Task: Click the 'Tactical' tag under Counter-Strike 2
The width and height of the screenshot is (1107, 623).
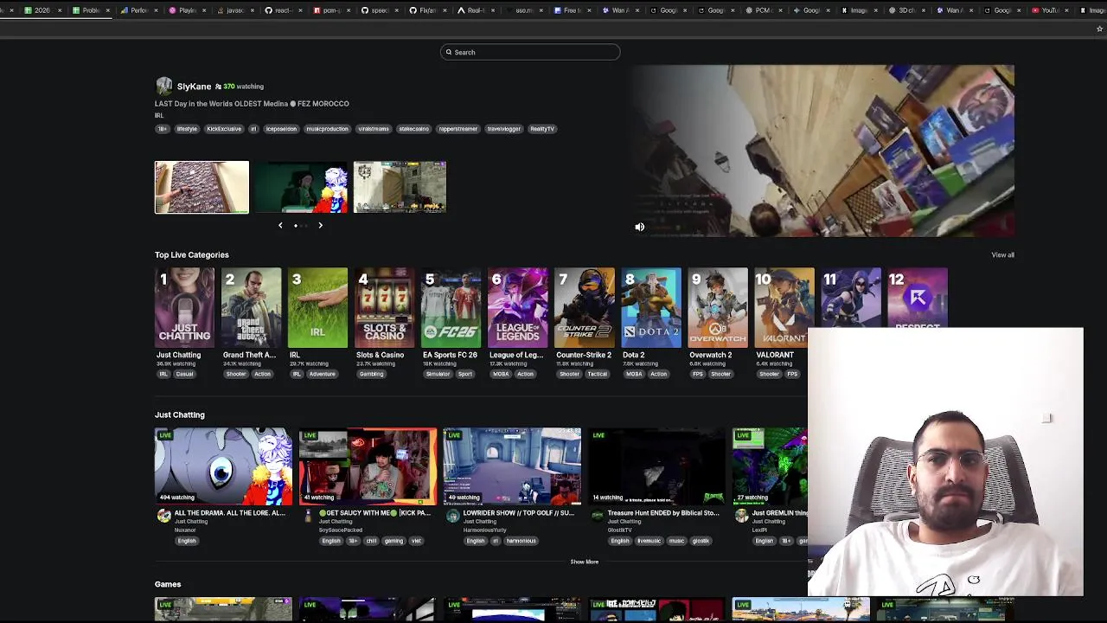Action: 598,374
